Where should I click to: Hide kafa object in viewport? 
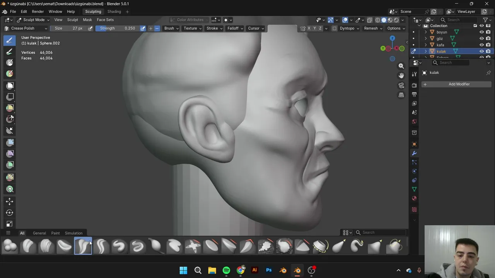[x=481, y=45]
